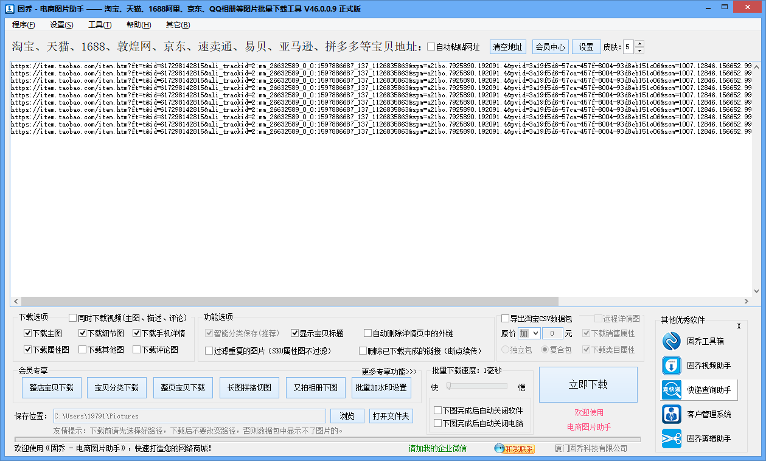
Task: Click the app icon in title bar
Action: (10, 9)
